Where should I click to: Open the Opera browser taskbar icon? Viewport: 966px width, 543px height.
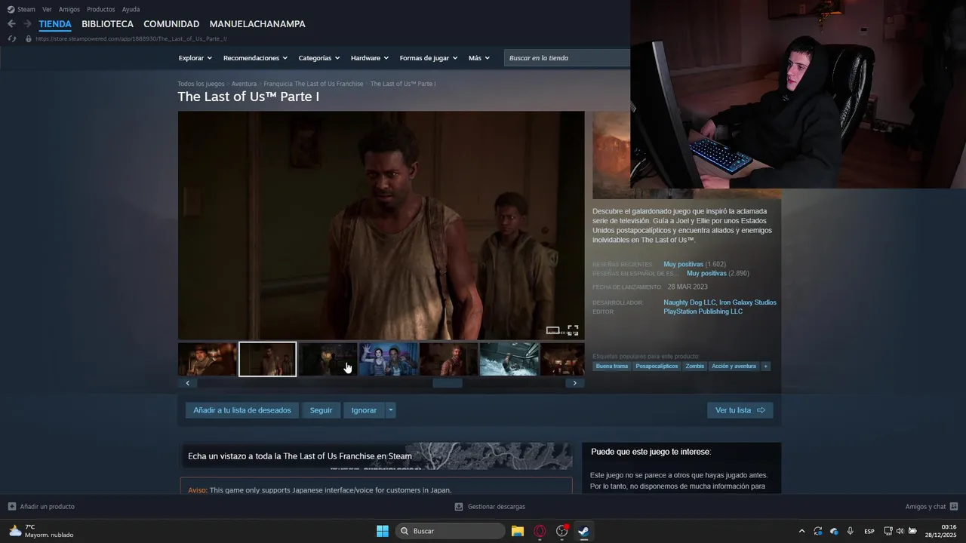click(x=540, y=531)
